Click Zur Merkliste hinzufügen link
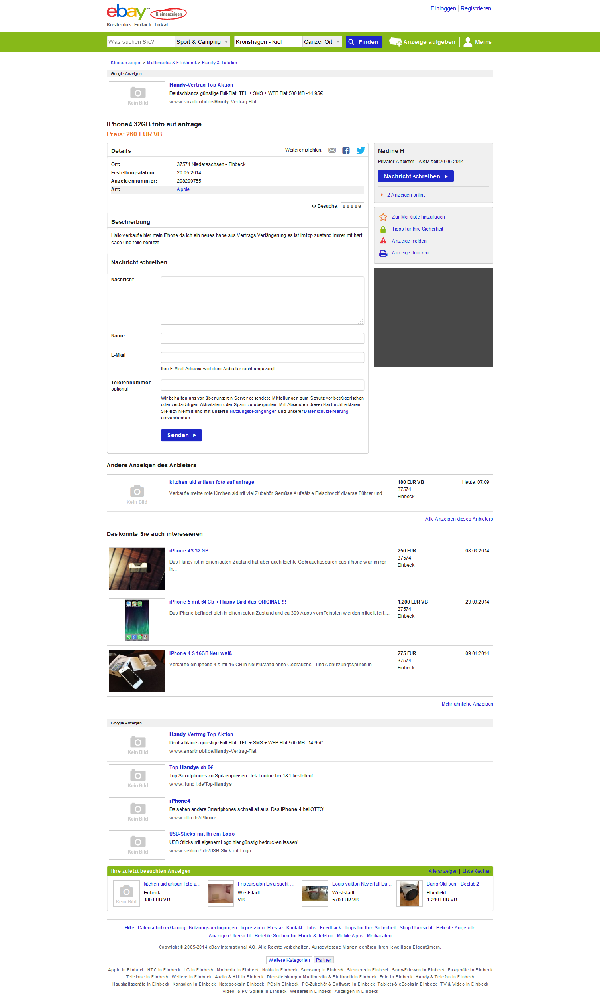Image resolution: width=600 pixels, height=1008 pixels. [418, 217]
